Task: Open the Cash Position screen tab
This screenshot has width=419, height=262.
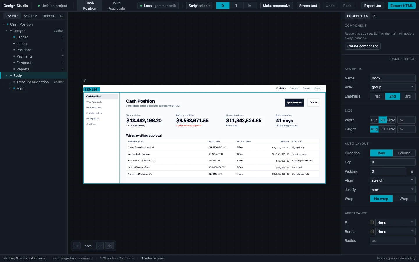Action: (x=90, y=6)
